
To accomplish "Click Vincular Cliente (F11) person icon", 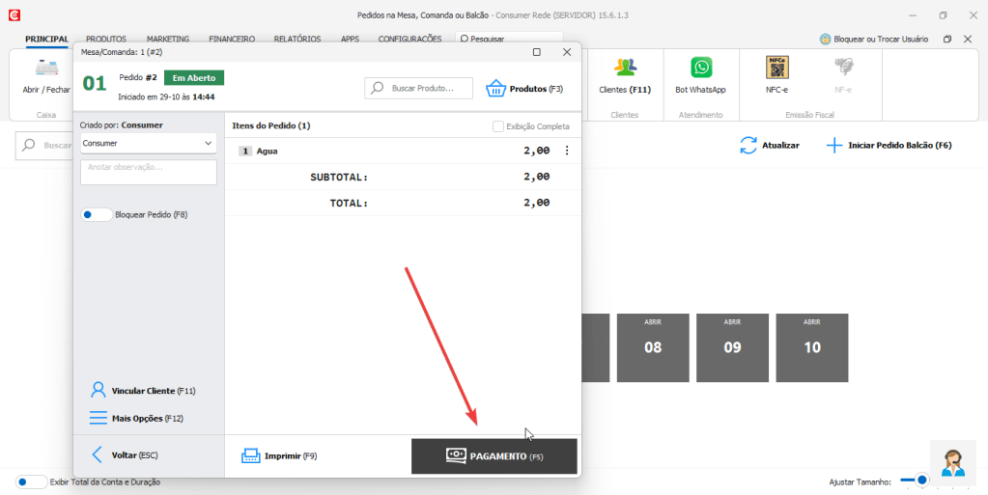I will (x=99, y=391).
